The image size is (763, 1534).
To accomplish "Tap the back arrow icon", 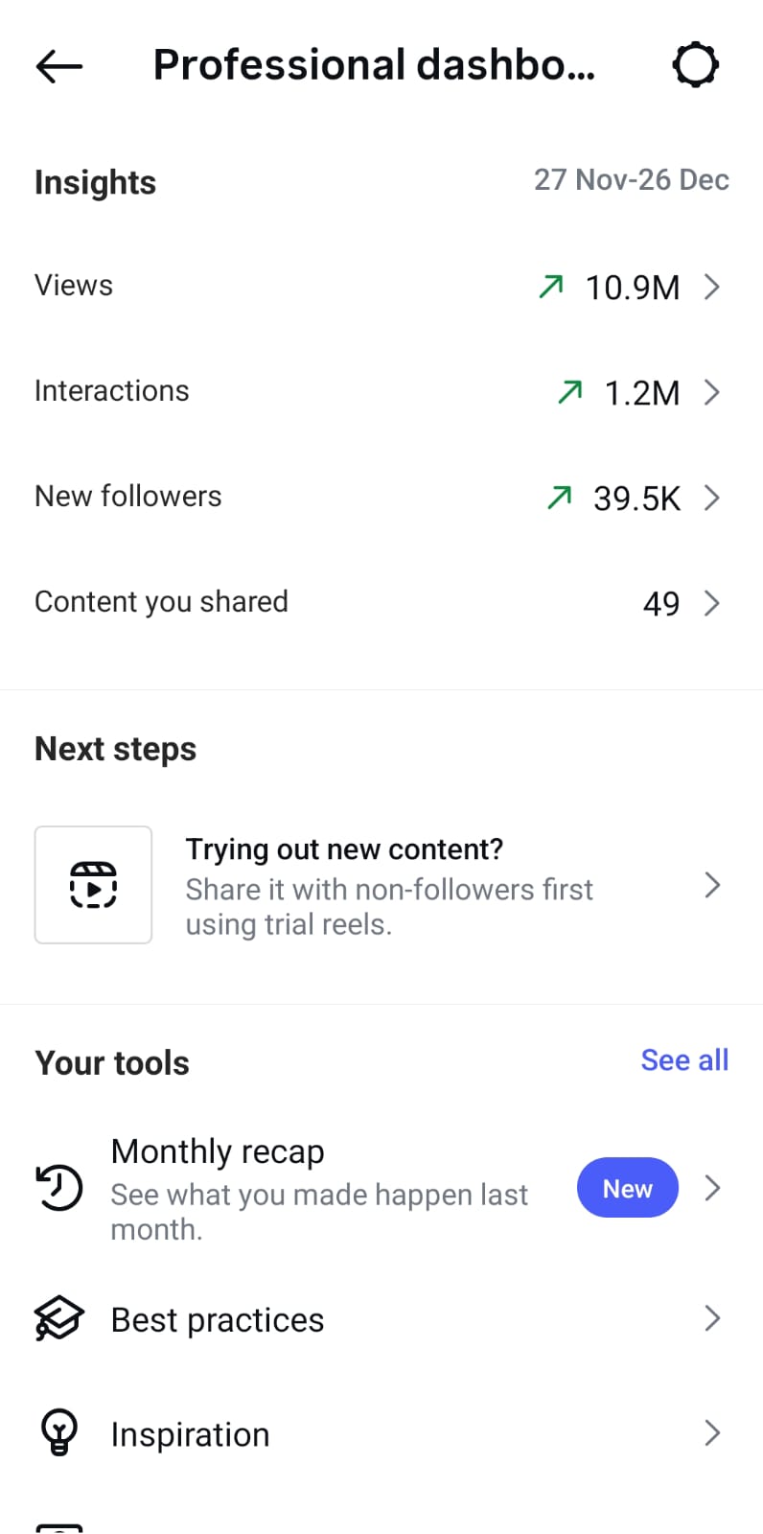I will [x=59, y=66].
